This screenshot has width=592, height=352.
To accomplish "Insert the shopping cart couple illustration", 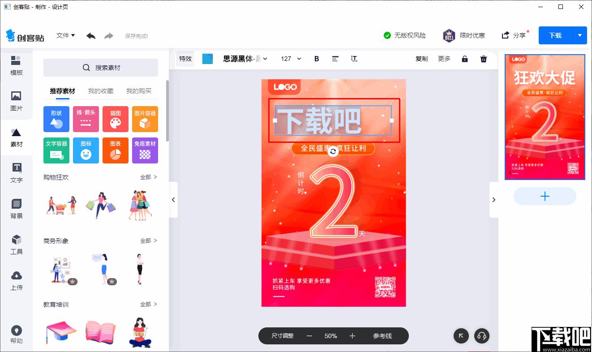I will tap(62, 205).
